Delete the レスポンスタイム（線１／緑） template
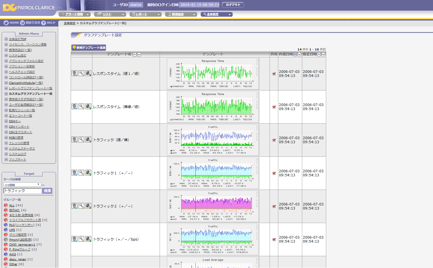This screenshot has height=268, width=433. pos(74,73)
